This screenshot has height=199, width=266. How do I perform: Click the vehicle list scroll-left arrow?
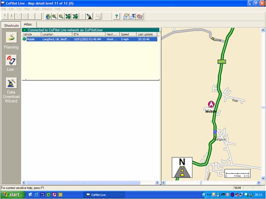(24, 183)
